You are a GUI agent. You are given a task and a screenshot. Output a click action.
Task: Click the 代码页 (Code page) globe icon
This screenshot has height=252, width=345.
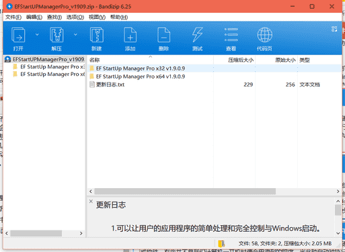(264, 35)
